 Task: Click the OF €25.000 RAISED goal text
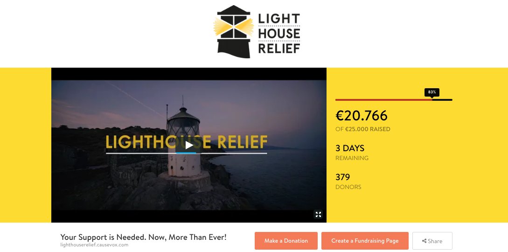(363, 129)
